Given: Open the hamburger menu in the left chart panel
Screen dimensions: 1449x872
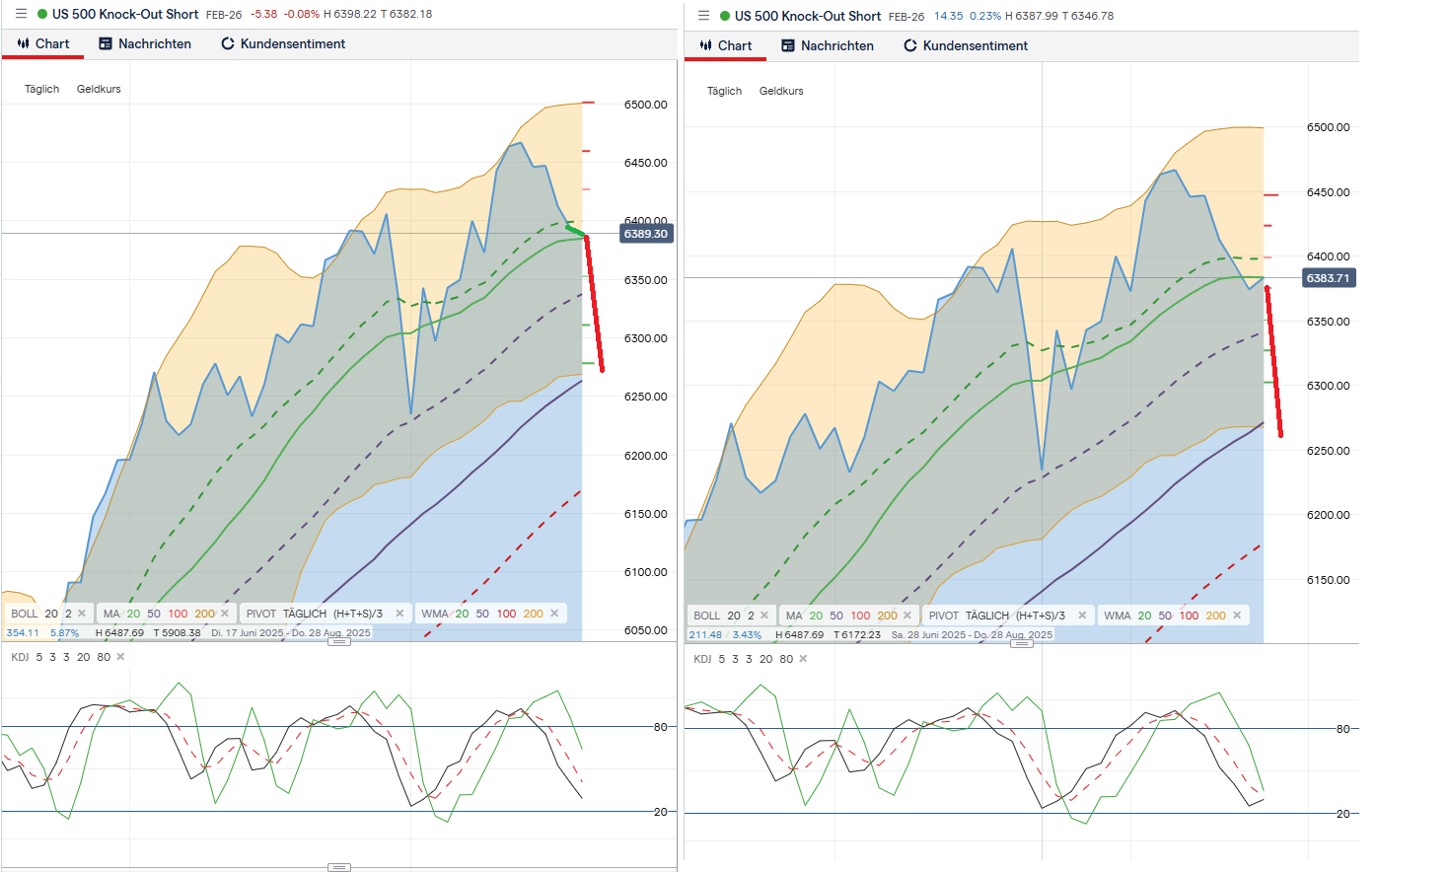Looking at the screenshot, I should tap(21, 14).
